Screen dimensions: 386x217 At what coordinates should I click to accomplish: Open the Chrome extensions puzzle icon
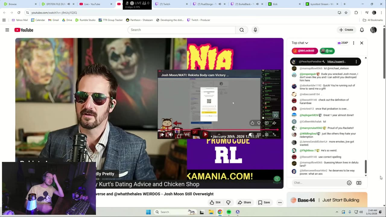pos(356,13)
